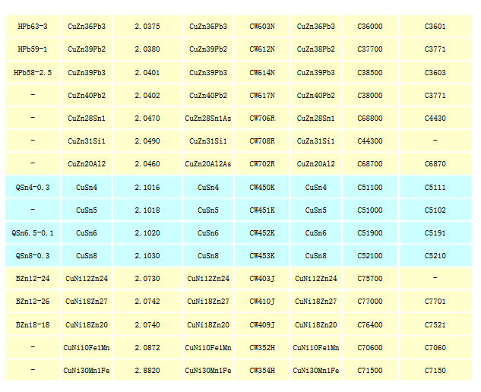
Task: Click the C44300 UNS cell
Action: 370,141
